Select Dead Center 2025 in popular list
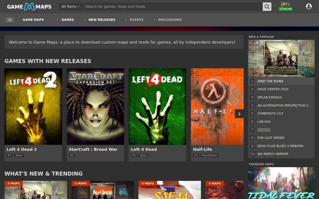The width and height of the screenshot is (319, 199). 281,89
